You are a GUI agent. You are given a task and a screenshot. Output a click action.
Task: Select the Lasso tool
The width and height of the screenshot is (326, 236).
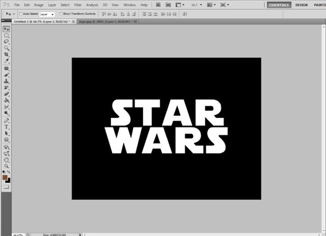tap(6, 42)
